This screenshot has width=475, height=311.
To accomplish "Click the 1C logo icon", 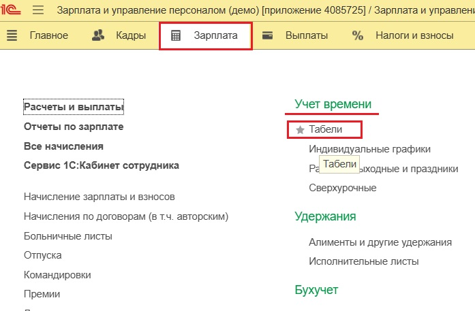I will click(x=11, y=10).
